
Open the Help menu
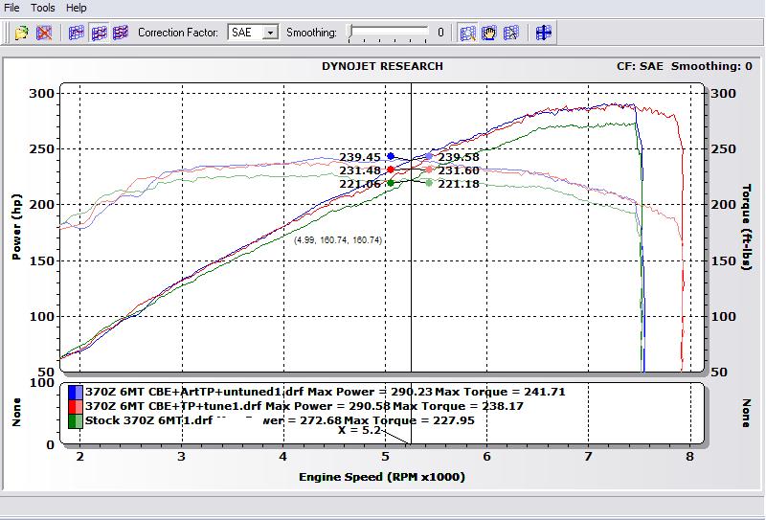77,8
